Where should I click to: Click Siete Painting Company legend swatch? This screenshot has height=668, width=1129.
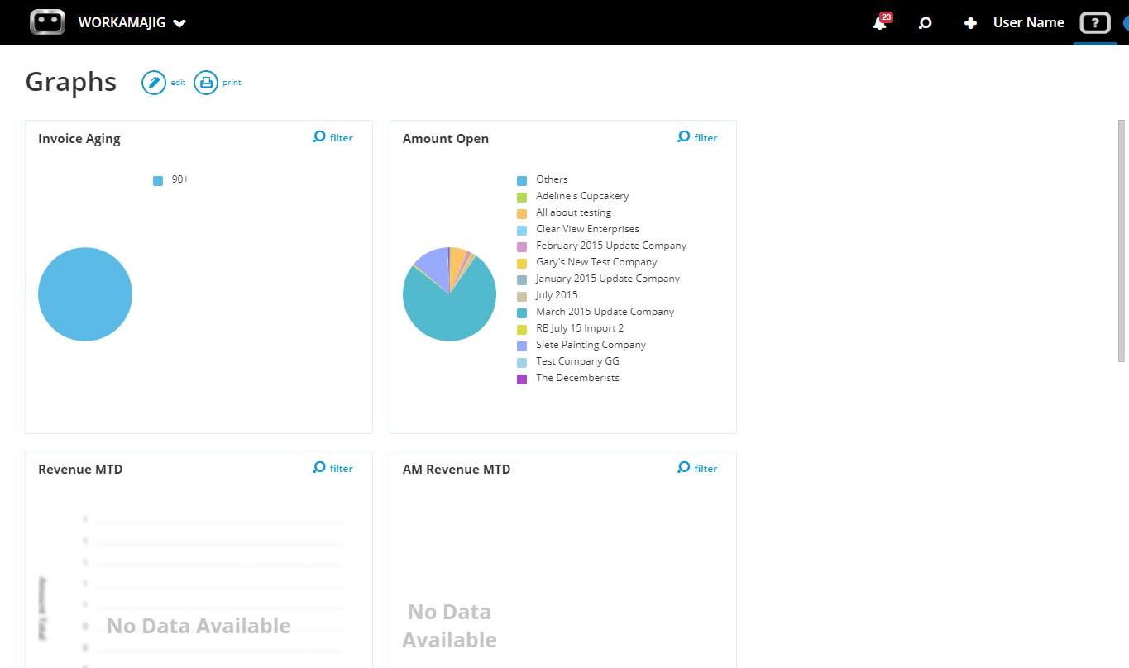tap(522, 346)
